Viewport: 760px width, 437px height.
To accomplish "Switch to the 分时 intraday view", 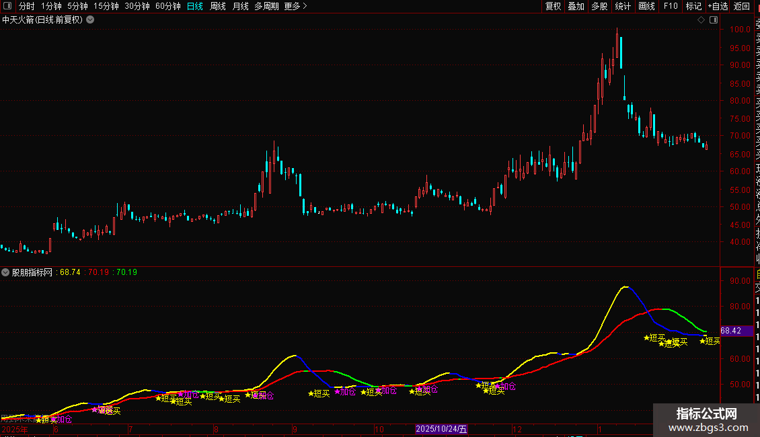I will click(27, 6).
